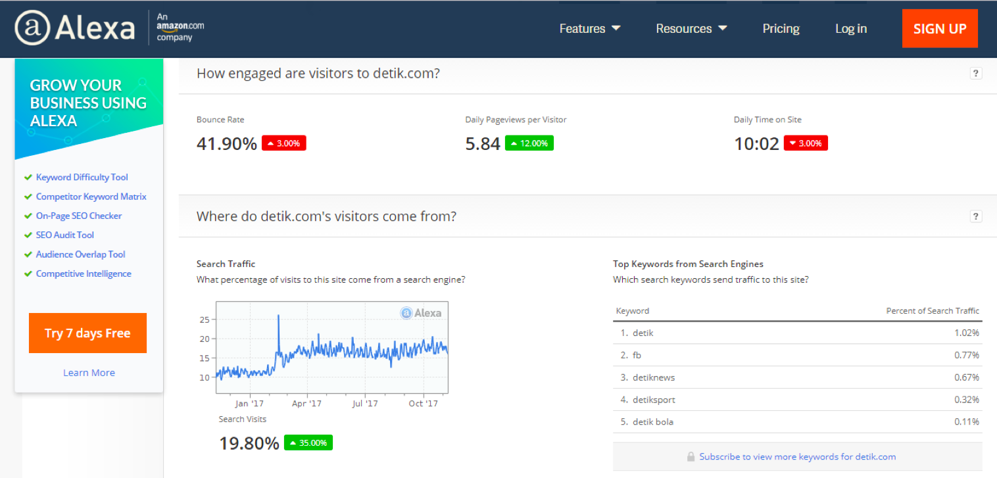The width and height of the screenshot is (997, 478).
Task: Open the help icon beside visitor engagement heading
Action: (976, 74)
